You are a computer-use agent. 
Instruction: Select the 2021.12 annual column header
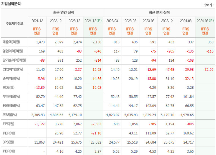click(37, 21)
